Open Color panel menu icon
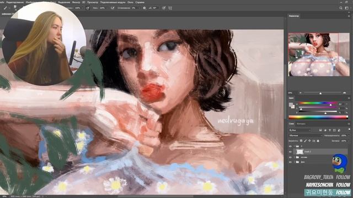The height and width of the screenshot is (198, 353). pos(349,98)
